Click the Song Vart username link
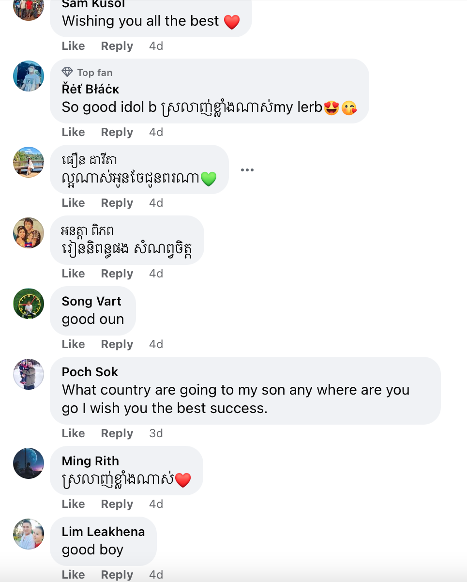The image size is (467, 582). coord(91,301)
